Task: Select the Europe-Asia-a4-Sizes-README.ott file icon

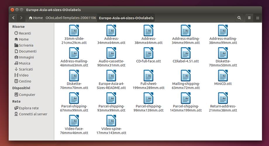Action: tap(111, 76)
